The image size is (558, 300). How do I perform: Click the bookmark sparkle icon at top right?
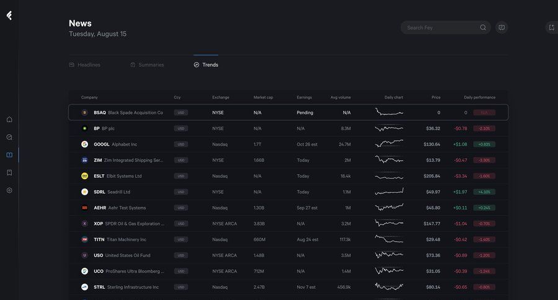pos(551,27)
